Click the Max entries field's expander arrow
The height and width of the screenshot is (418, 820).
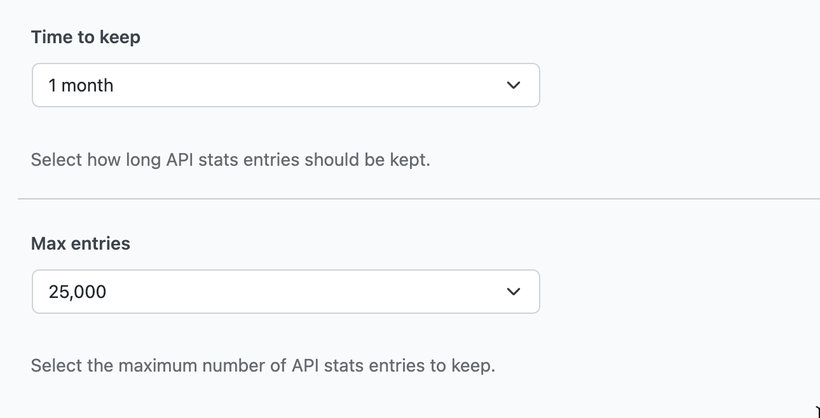tap(514, 292)
